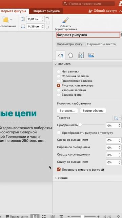Image resolution: width=122 pixels, height=218 pixels.
Task: Select Узорная заливка radio option
Action: (59, 90)
